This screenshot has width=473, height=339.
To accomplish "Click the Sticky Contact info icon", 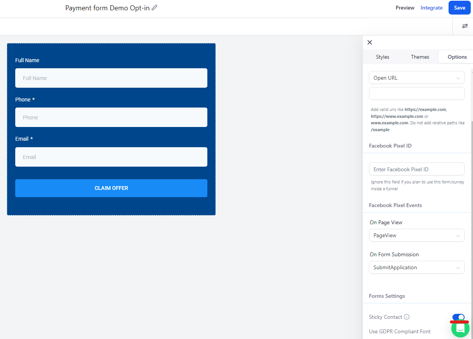I will tap(407, 317).
